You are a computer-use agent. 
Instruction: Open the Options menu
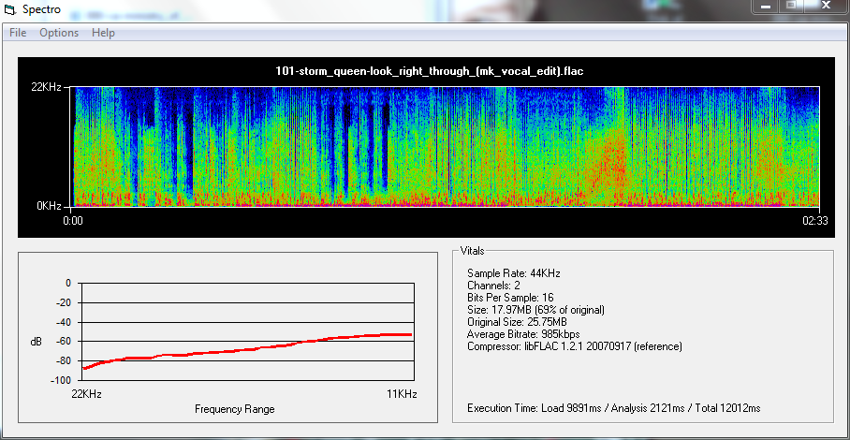click(59, 33)
